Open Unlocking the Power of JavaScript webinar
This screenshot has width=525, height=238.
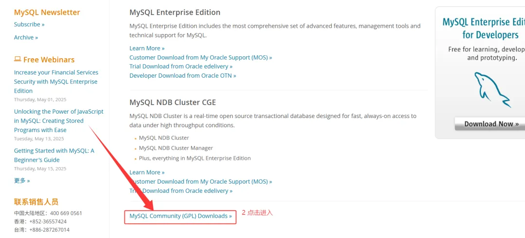pos(58,120)
